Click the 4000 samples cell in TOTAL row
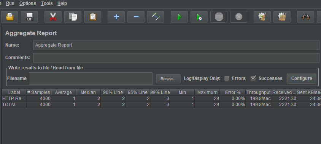 click(39, 105)
